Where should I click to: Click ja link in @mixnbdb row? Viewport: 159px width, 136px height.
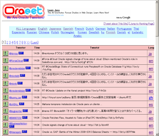(150, 76)
